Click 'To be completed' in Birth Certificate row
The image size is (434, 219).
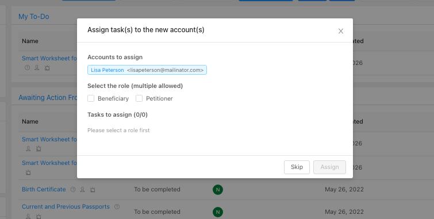157,189
